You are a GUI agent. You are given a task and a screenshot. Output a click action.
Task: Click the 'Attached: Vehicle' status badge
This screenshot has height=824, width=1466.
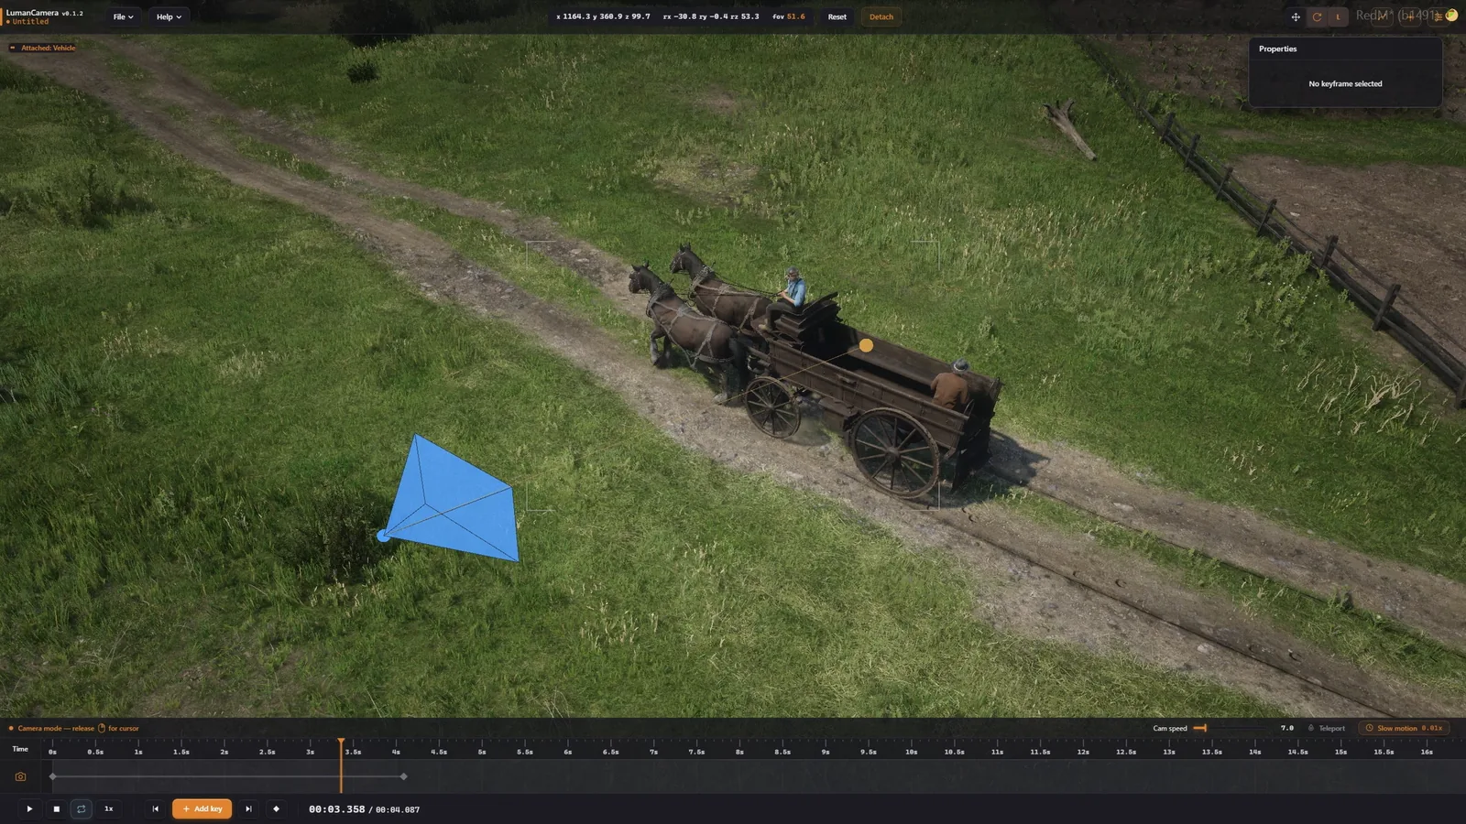[43, 48]
